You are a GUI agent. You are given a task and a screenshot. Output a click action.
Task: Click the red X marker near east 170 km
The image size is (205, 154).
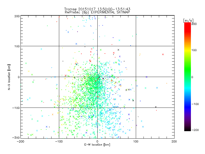[163, 54]
